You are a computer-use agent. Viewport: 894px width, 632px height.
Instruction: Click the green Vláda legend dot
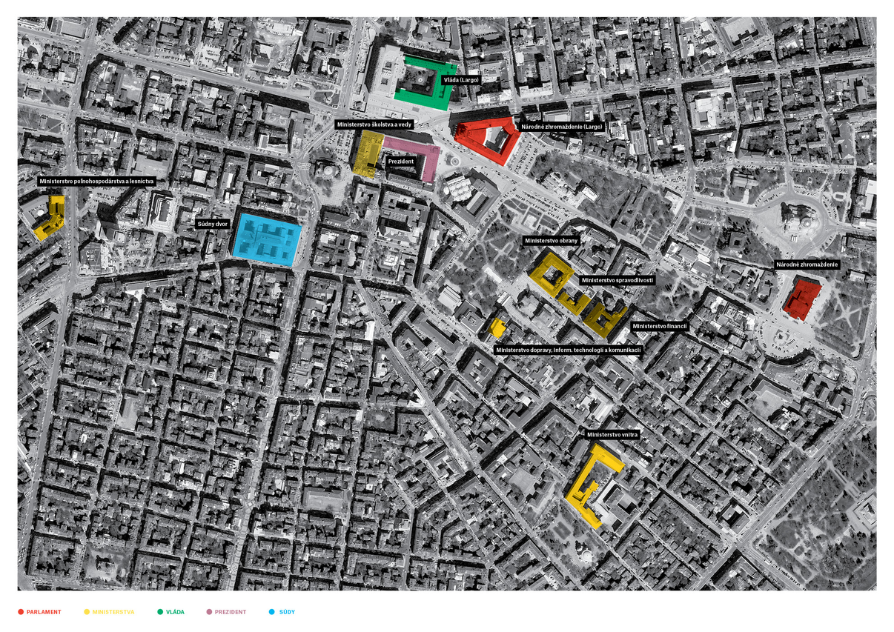pyautogui.click(x=160, y=612)
